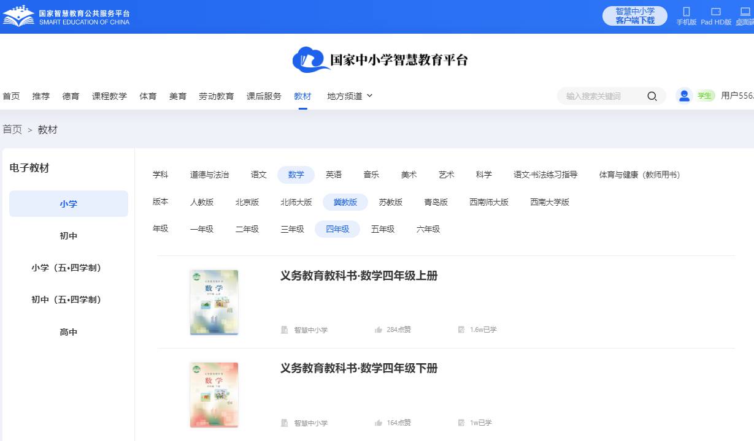
Task: Select 高中 in the sidebar
Action: point(69,332)
